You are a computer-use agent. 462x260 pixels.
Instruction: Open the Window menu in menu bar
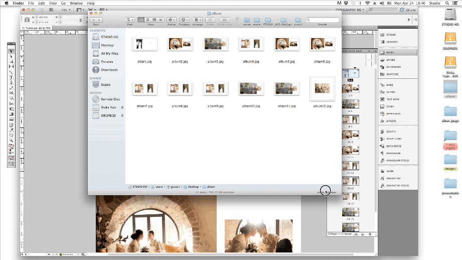[x=76, y=3]
